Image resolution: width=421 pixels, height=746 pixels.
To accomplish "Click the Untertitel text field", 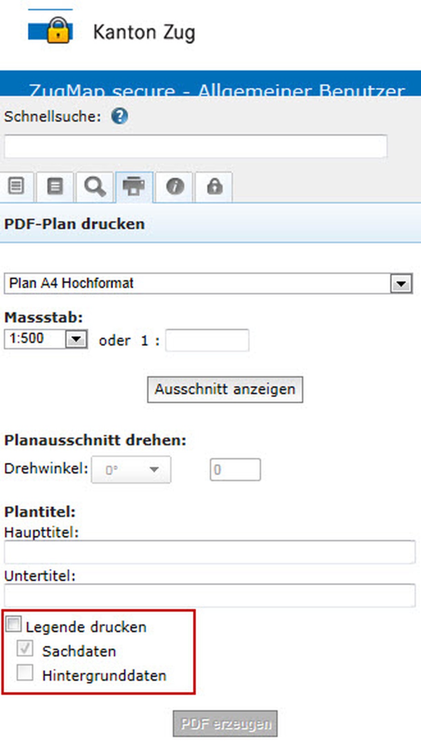I will pyautogui.click(x=210, y=595).
